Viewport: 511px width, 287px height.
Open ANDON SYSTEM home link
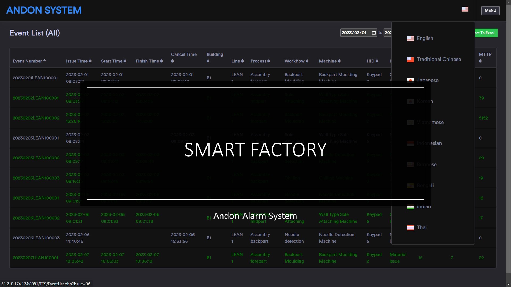(44, 10)
